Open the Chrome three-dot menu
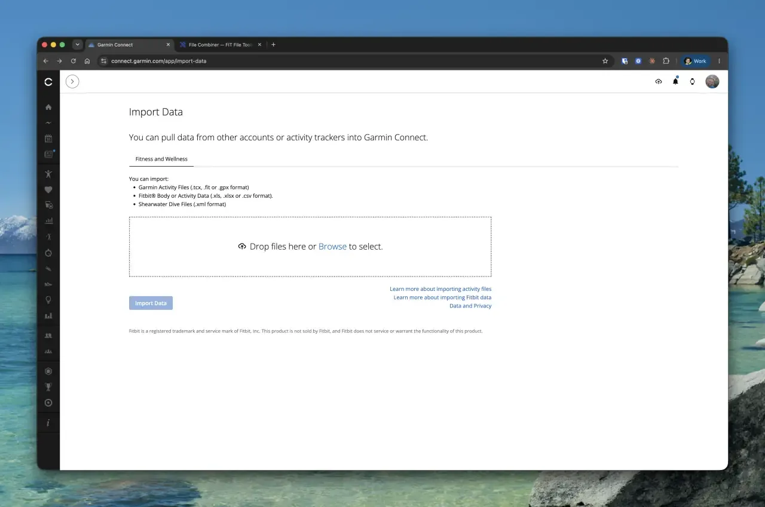Viewport: 765px width, 507px height. 719,61
